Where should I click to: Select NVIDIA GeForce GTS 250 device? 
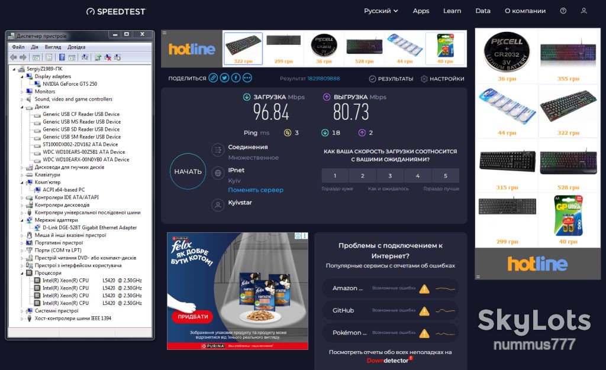pos(70,84)
